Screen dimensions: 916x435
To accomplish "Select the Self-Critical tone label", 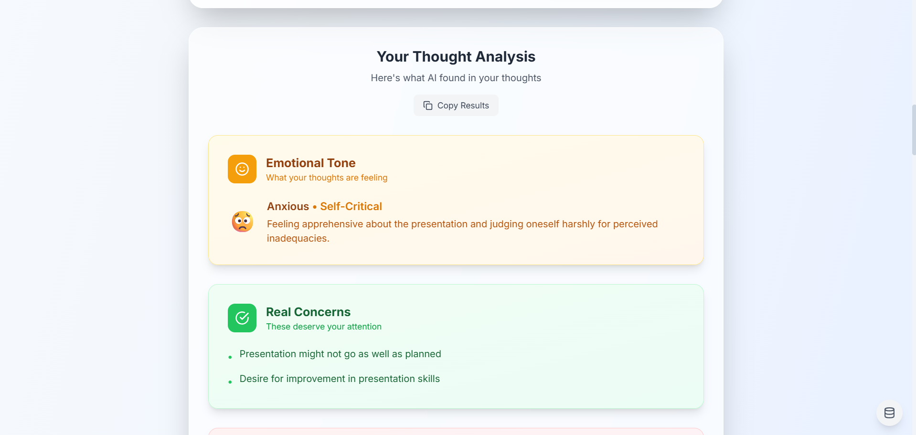I will (x=351, y=206).
